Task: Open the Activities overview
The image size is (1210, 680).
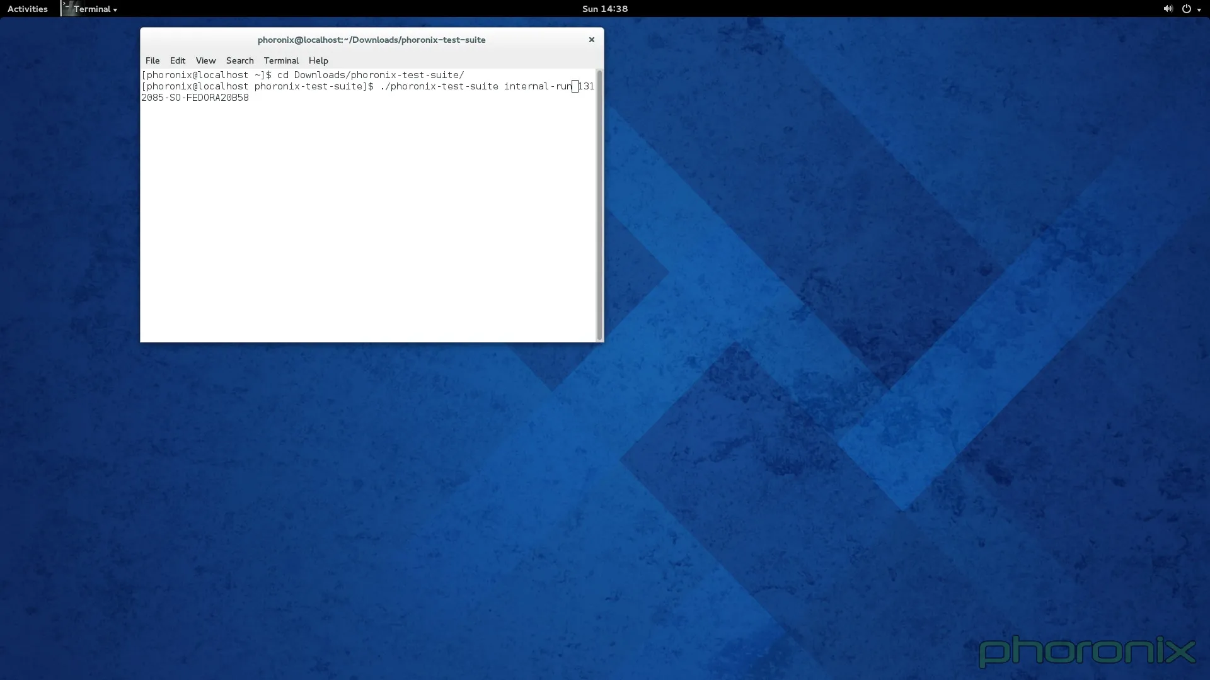Action: coord(27,9)
